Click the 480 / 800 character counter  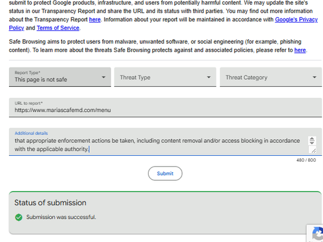[306, 160]
